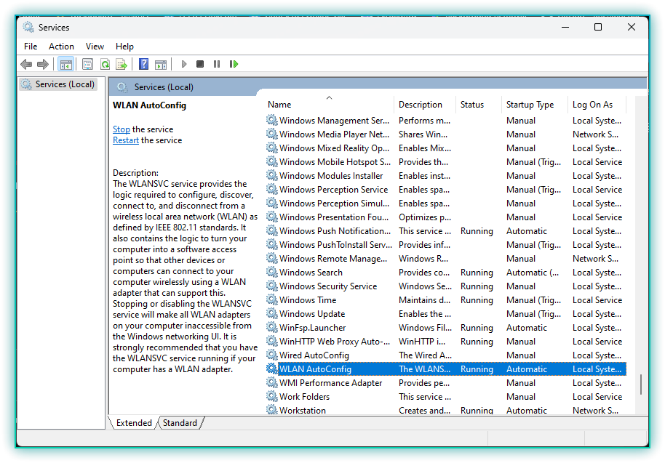This screenshot has height=463, width=665.
Task: Click the Refresh toolbar icon
Action: [105, 64]
